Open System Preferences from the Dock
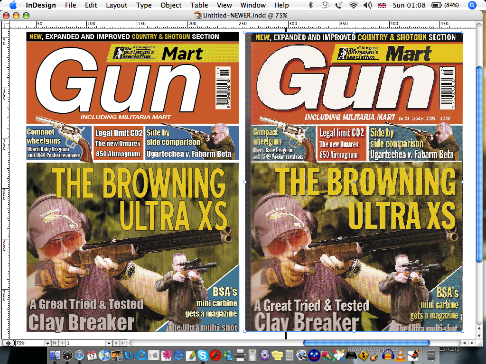 point(154,355)
